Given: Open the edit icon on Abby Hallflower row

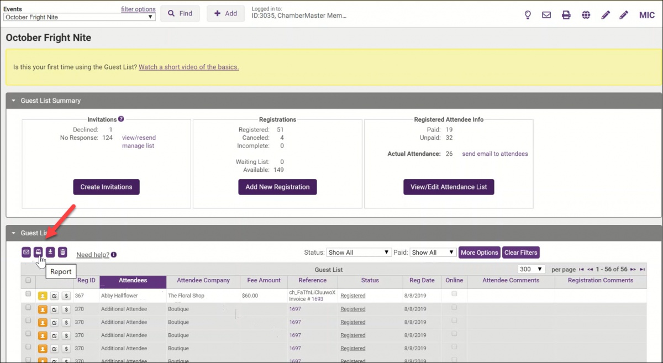Looking at the screenshot, I should pos(54,296).
